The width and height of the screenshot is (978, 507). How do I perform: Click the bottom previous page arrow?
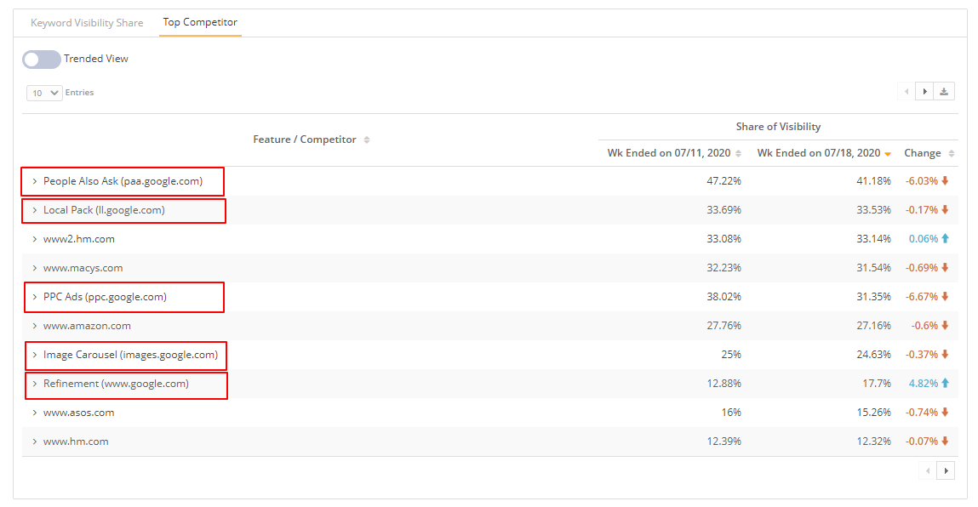pos(928,470)
